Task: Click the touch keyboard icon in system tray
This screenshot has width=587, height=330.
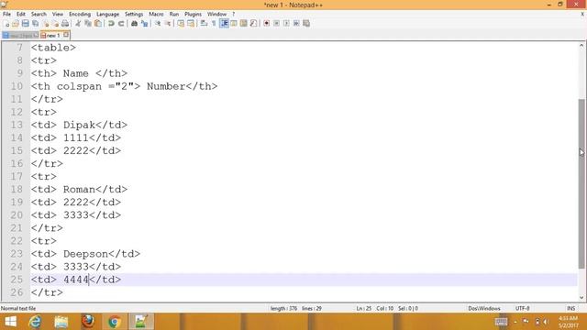Action: point(501,322)
